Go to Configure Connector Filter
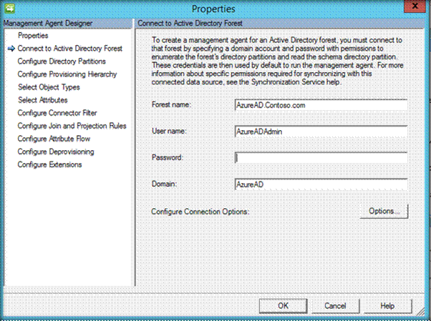431x321 pixels. tap(57, 113)
